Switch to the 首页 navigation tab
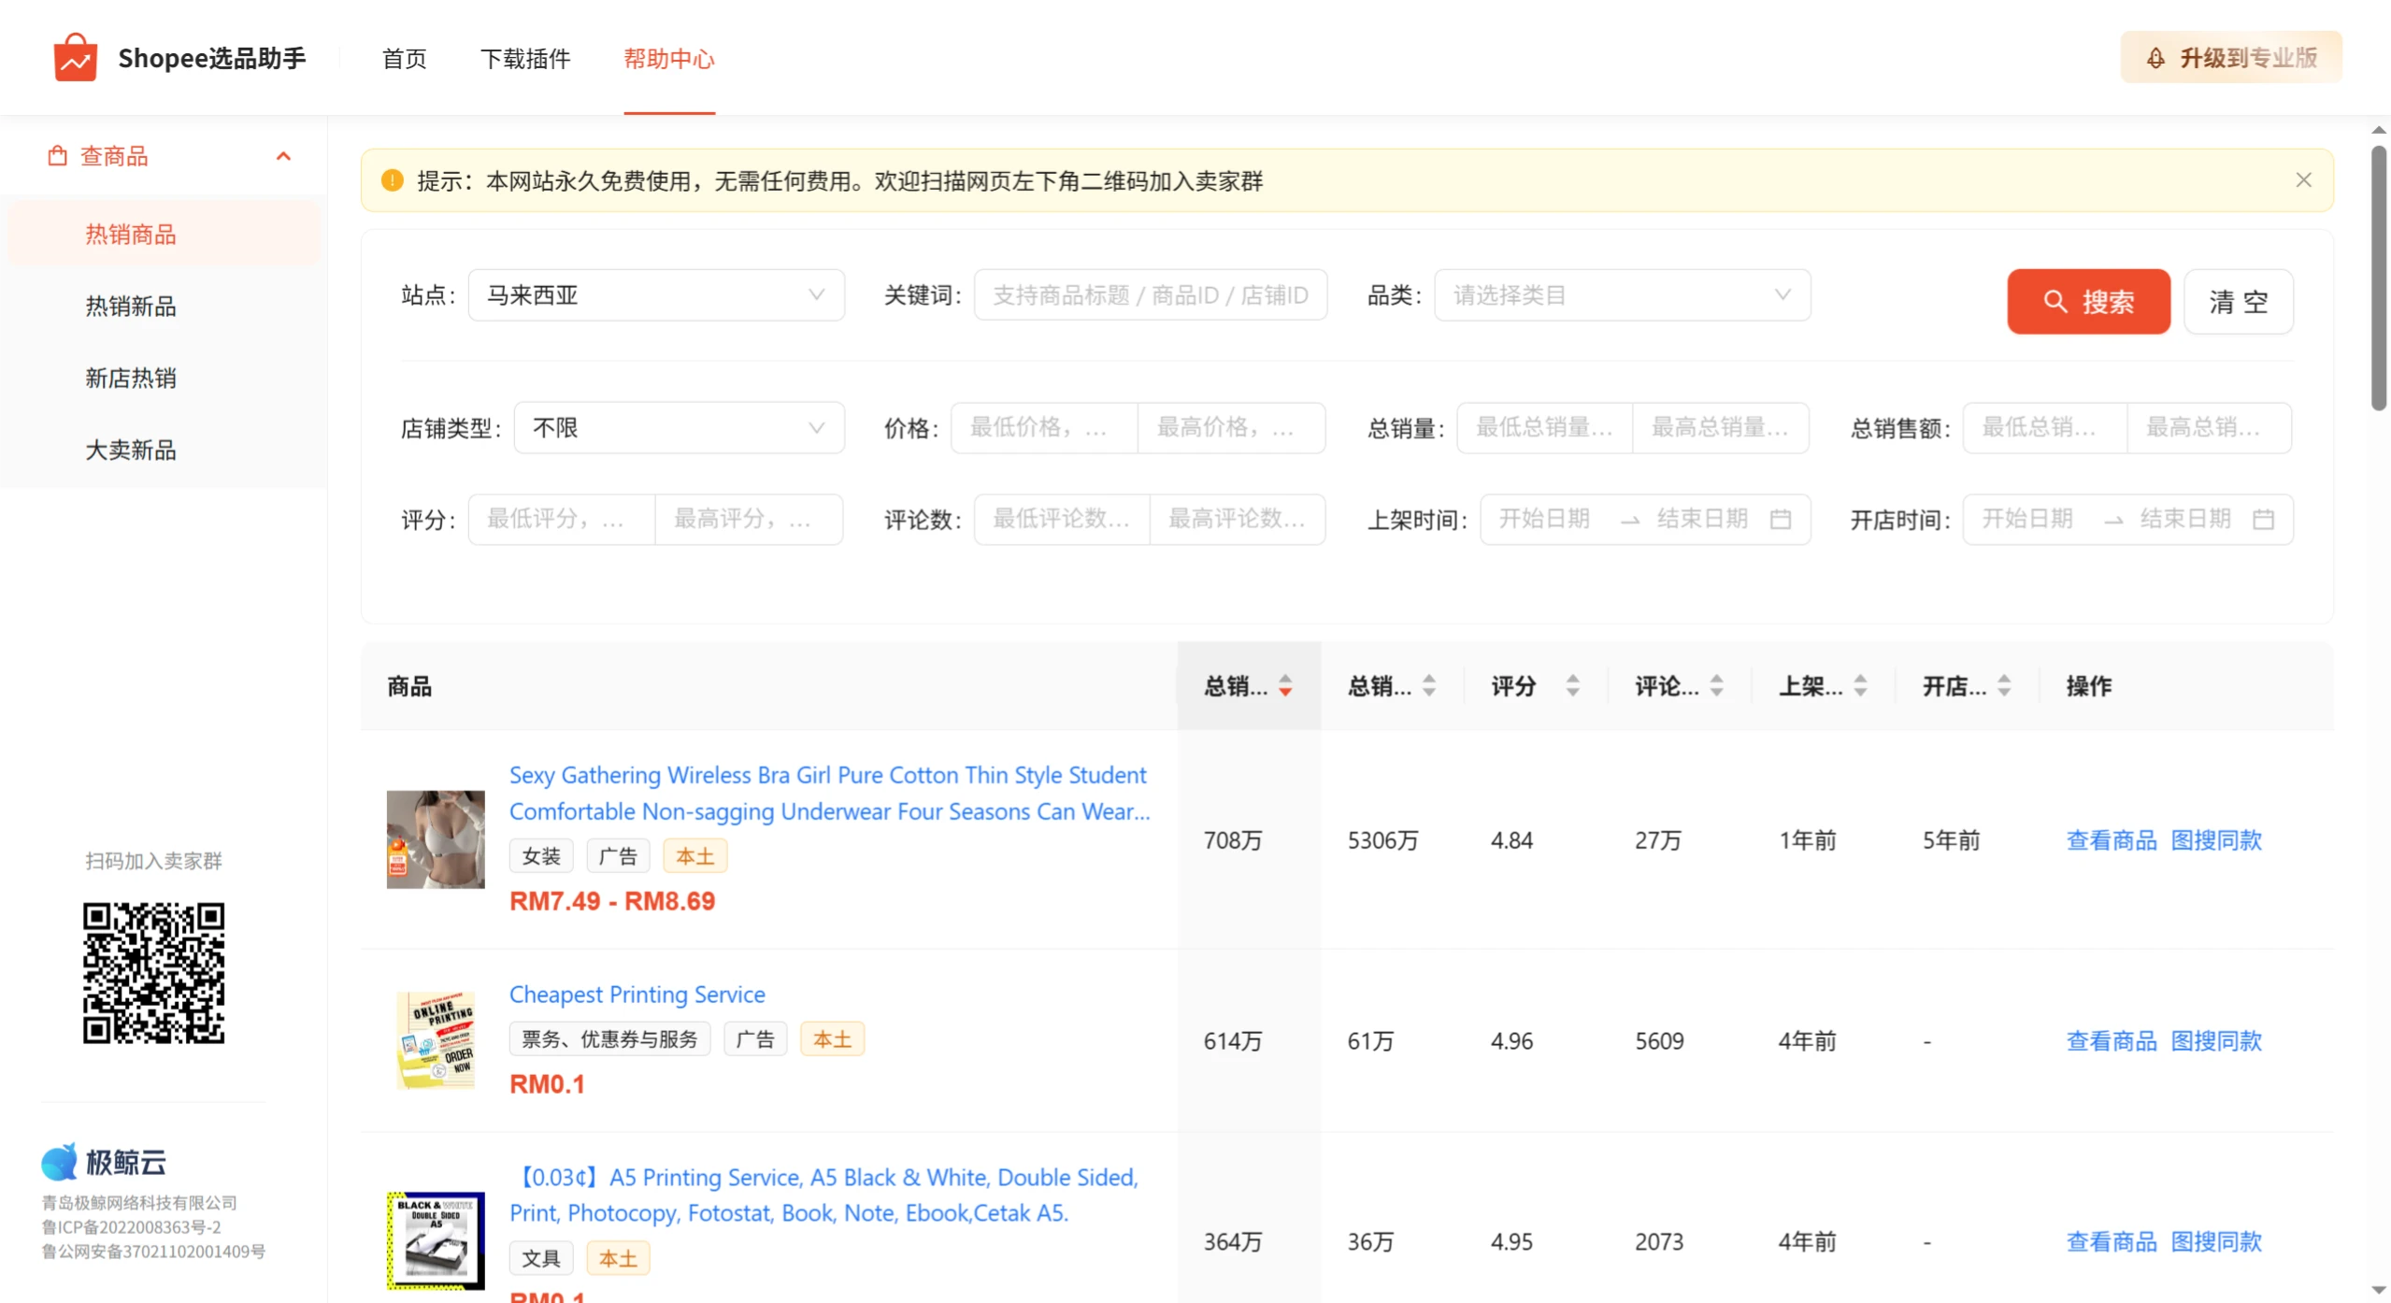The image size is (2391, 1303). (403, 58)
